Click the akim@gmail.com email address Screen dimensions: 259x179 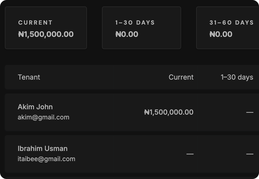pyautogui.click(x=43, y=117)
